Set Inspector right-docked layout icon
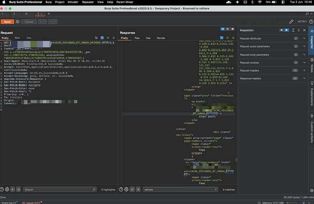 pos(287,30)
